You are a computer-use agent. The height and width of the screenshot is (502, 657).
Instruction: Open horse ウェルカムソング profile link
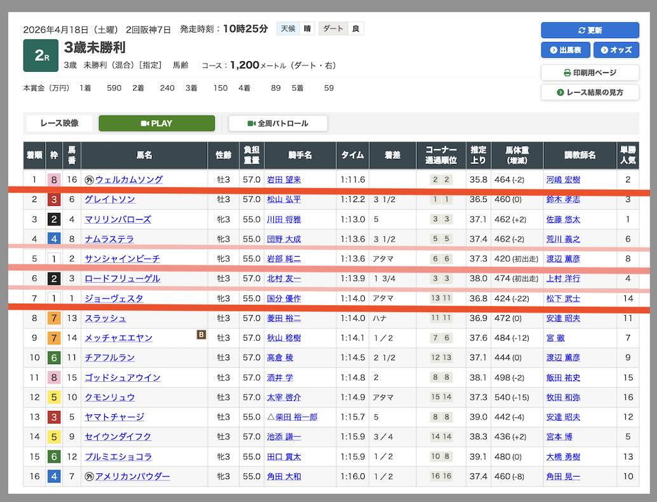point(129,180)
